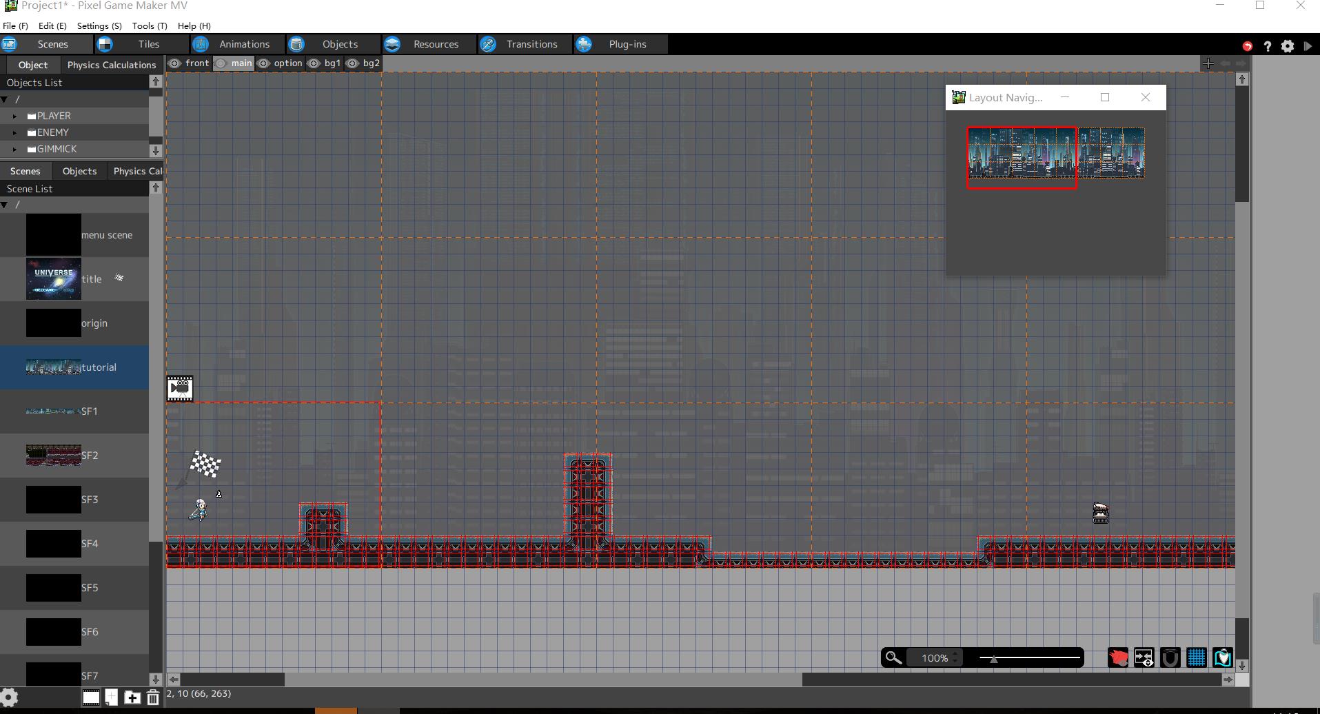
Task: Collapse the root node in Objects List
Action: 5,100
